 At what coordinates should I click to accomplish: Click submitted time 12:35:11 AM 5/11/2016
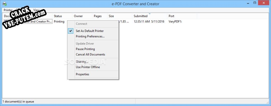click(149, 22)
